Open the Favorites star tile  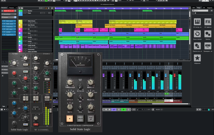pos(197,58)
